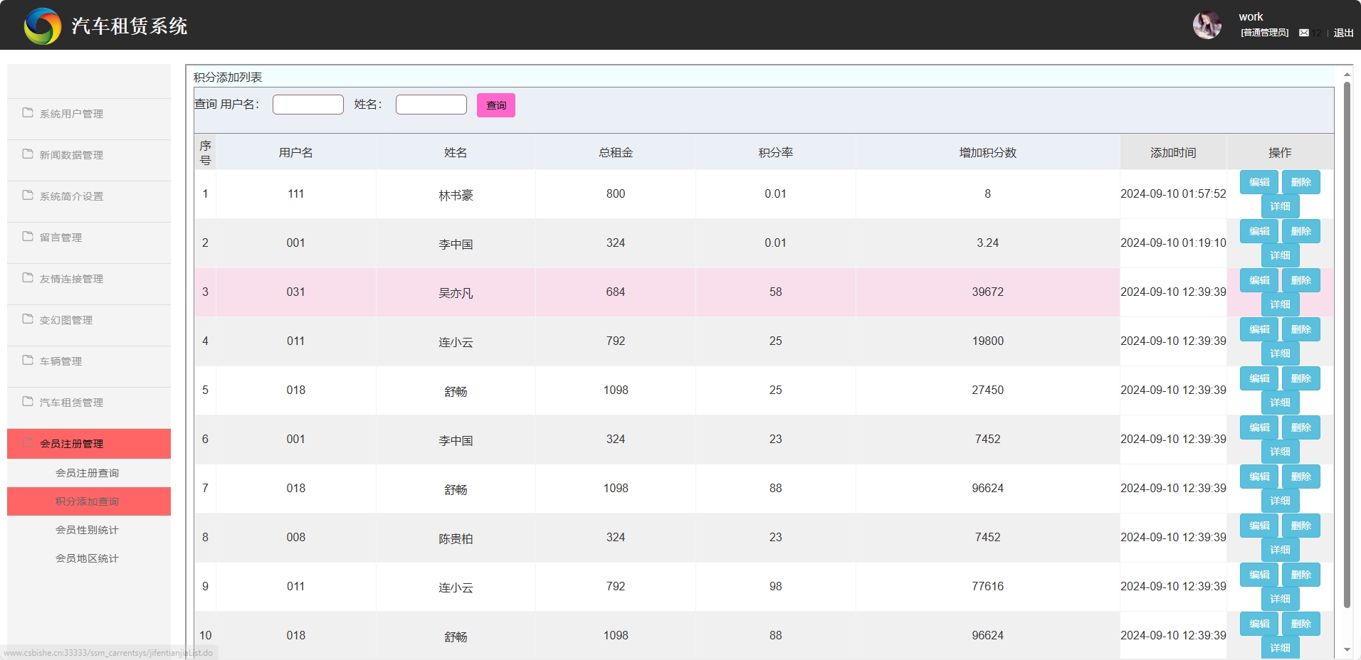Image resolution: width=1361 pixels, height=660 pixels.
Task: Click folder icon beside 友情连接管理
Action: coord(28,278)
